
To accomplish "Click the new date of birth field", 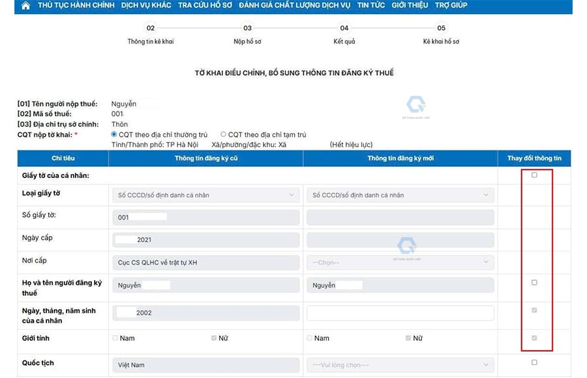I will [400, 313].
